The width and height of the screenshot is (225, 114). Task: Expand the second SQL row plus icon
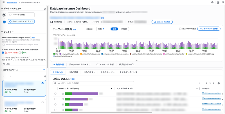pos(62,99)
